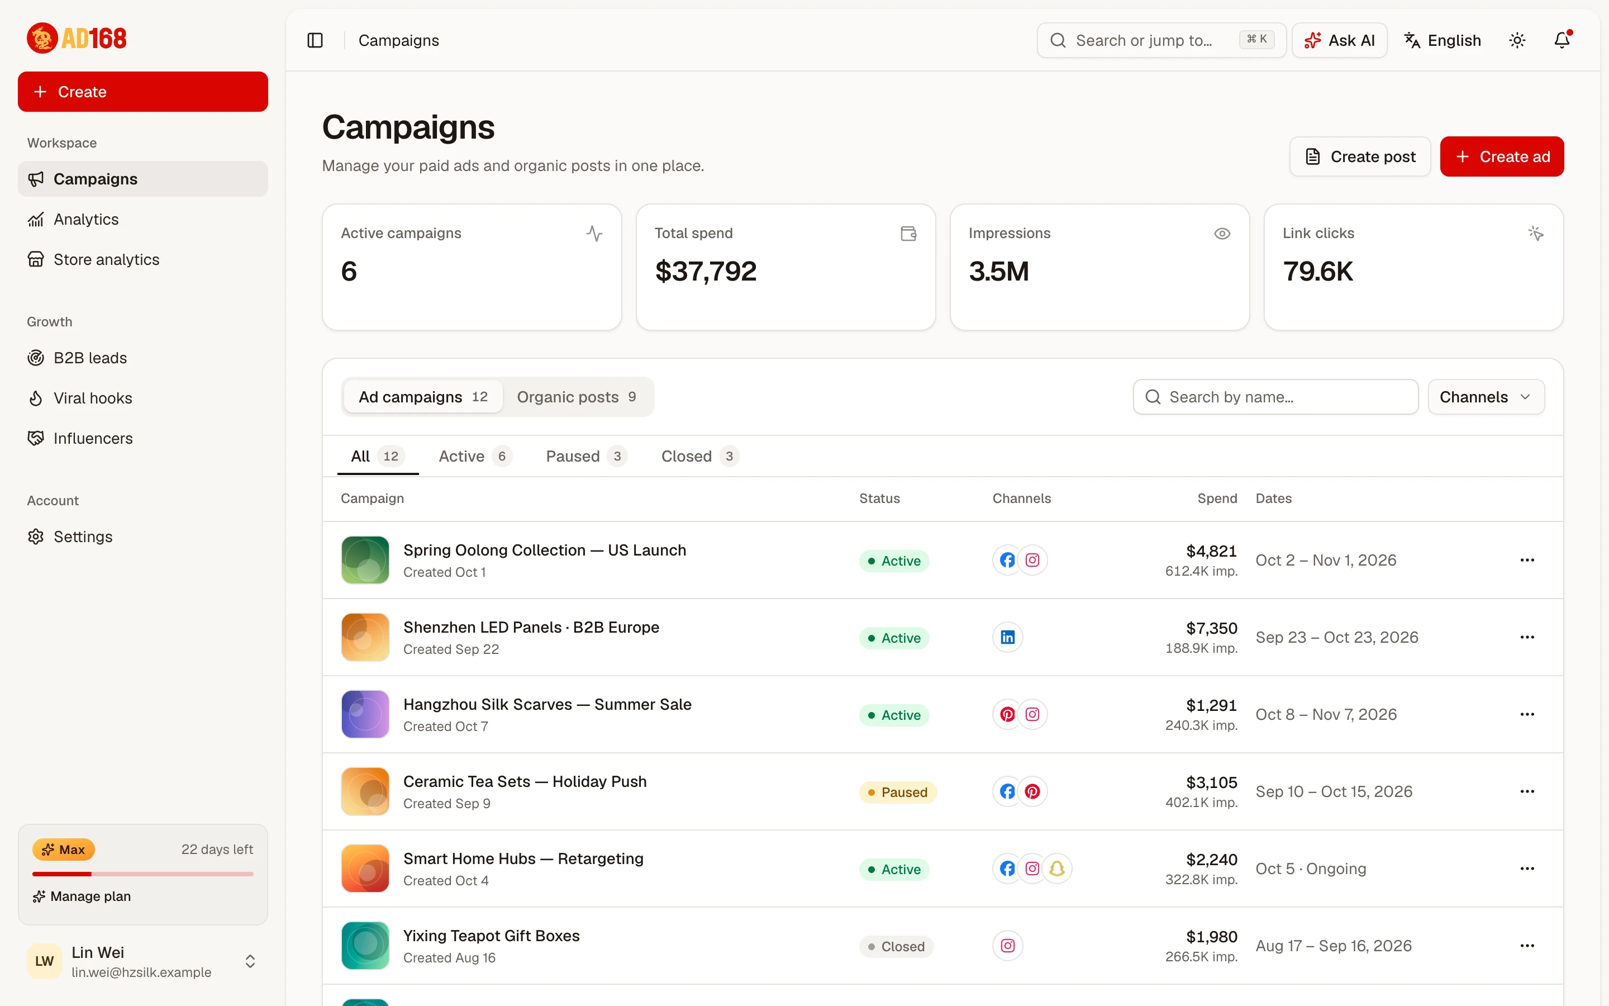Screen dimensions: 1609x1006
Task: Click the Manage plan link
Action: (x=82, y=896)
